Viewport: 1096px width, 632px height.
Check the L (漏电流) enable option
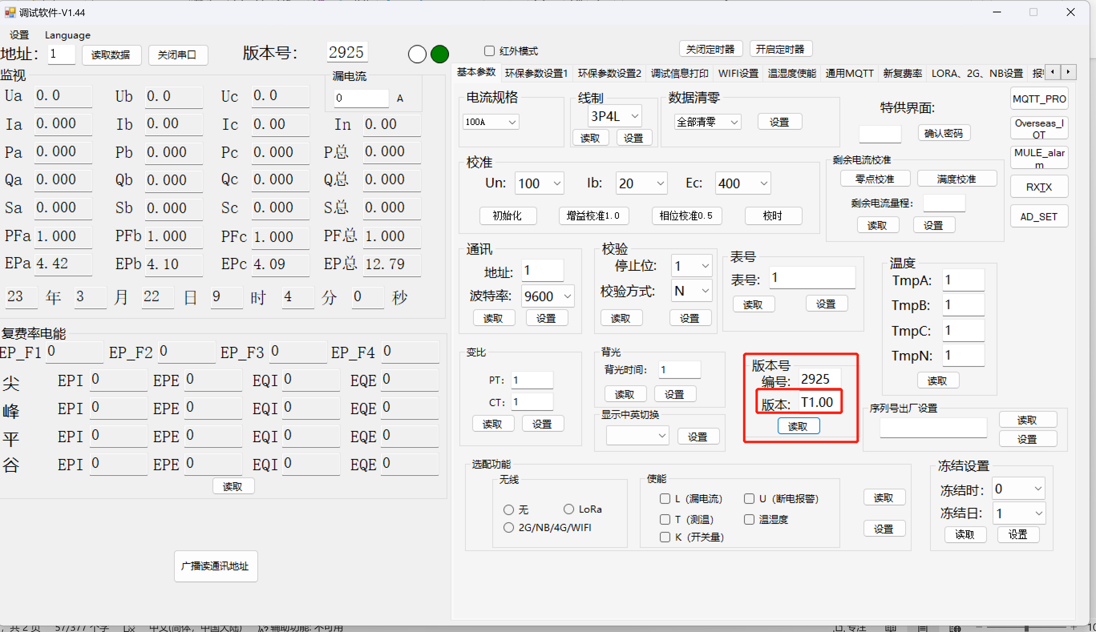point(665,499)
